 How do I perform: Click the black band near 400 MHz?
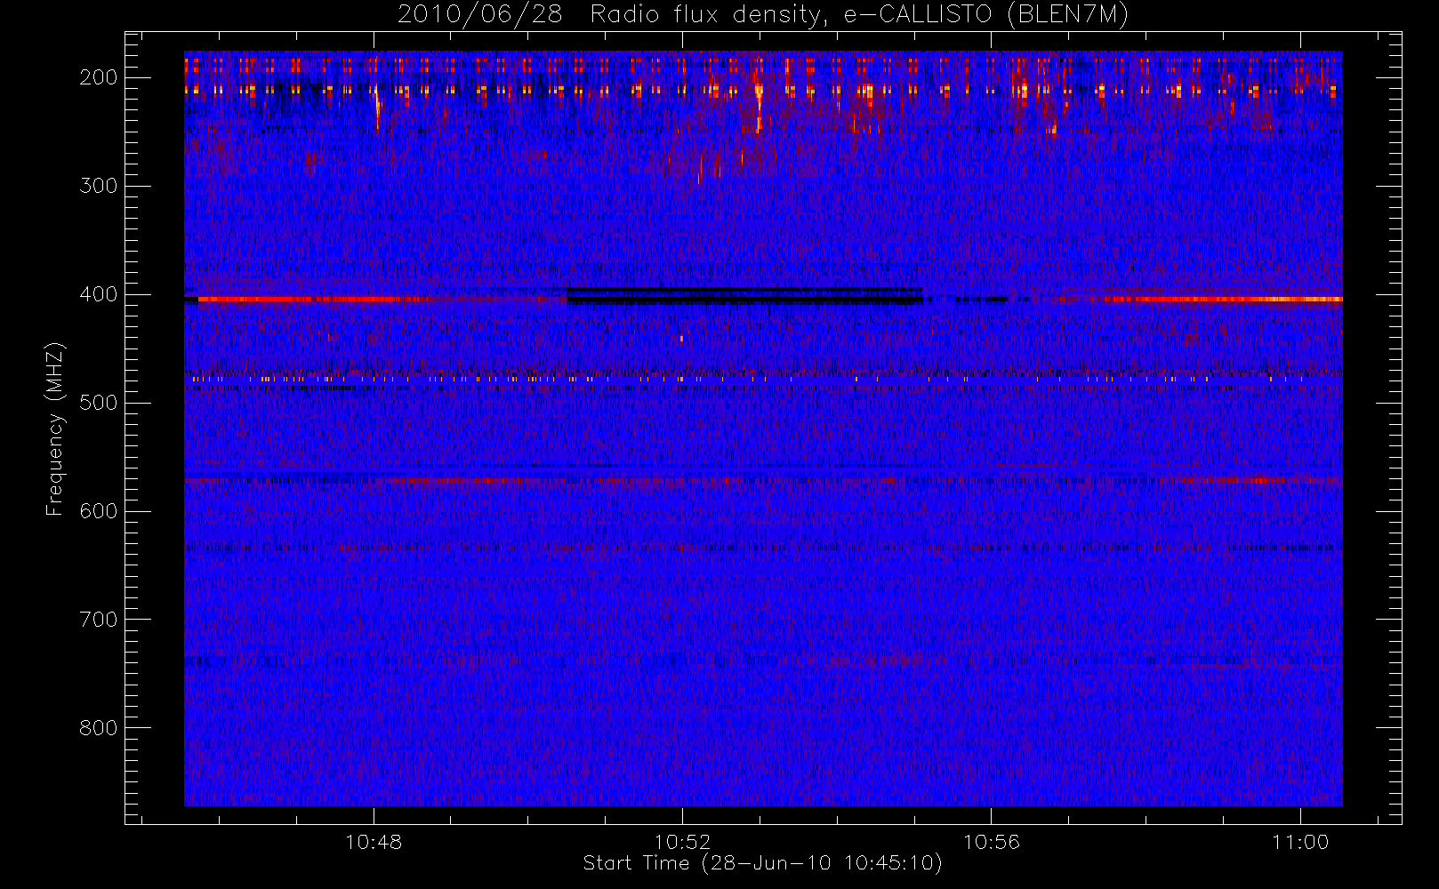744,296
